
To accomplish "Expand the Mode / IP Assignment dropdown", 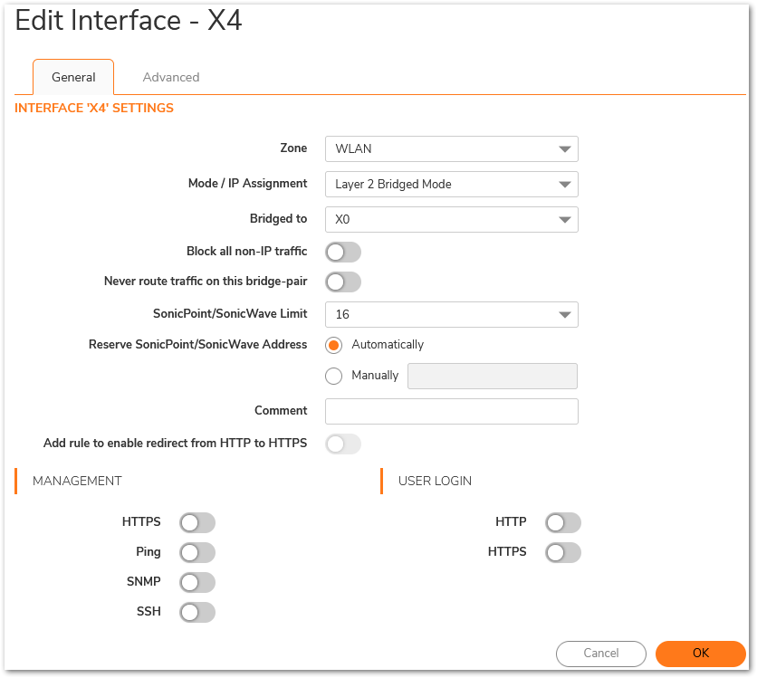I will point(452,184).
